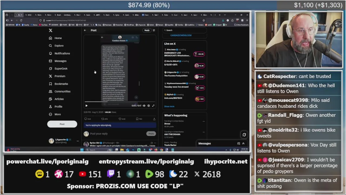Screen dimensions: 346x195
Task: Open The Fuentes Fedquisition stream
Action: [185, 75]
